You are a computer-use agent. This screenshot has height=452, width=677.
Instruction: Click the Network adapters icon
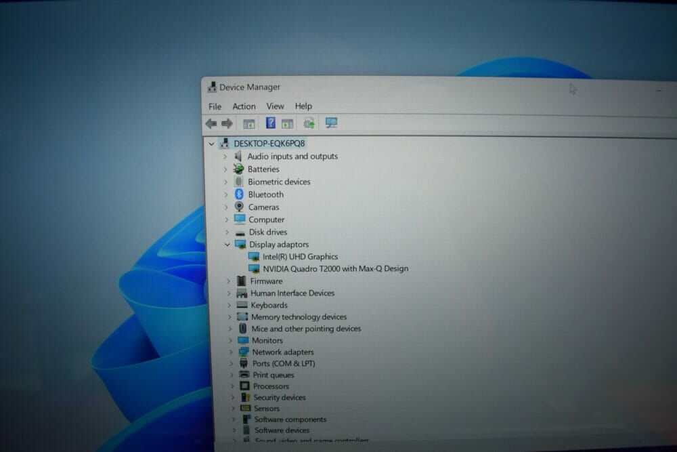(x=244, y=352)
